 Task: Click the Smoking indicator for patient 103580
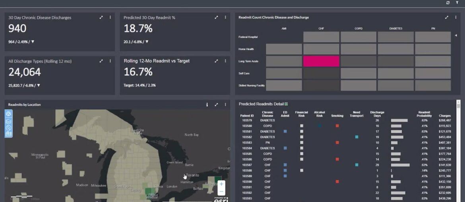(x=337, y=126)
